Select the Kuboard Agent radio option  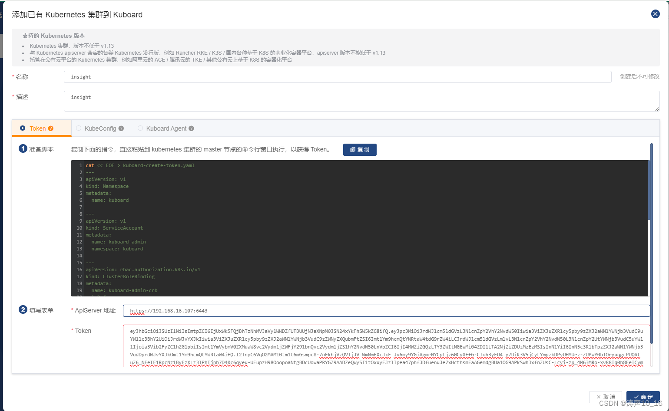140,128
